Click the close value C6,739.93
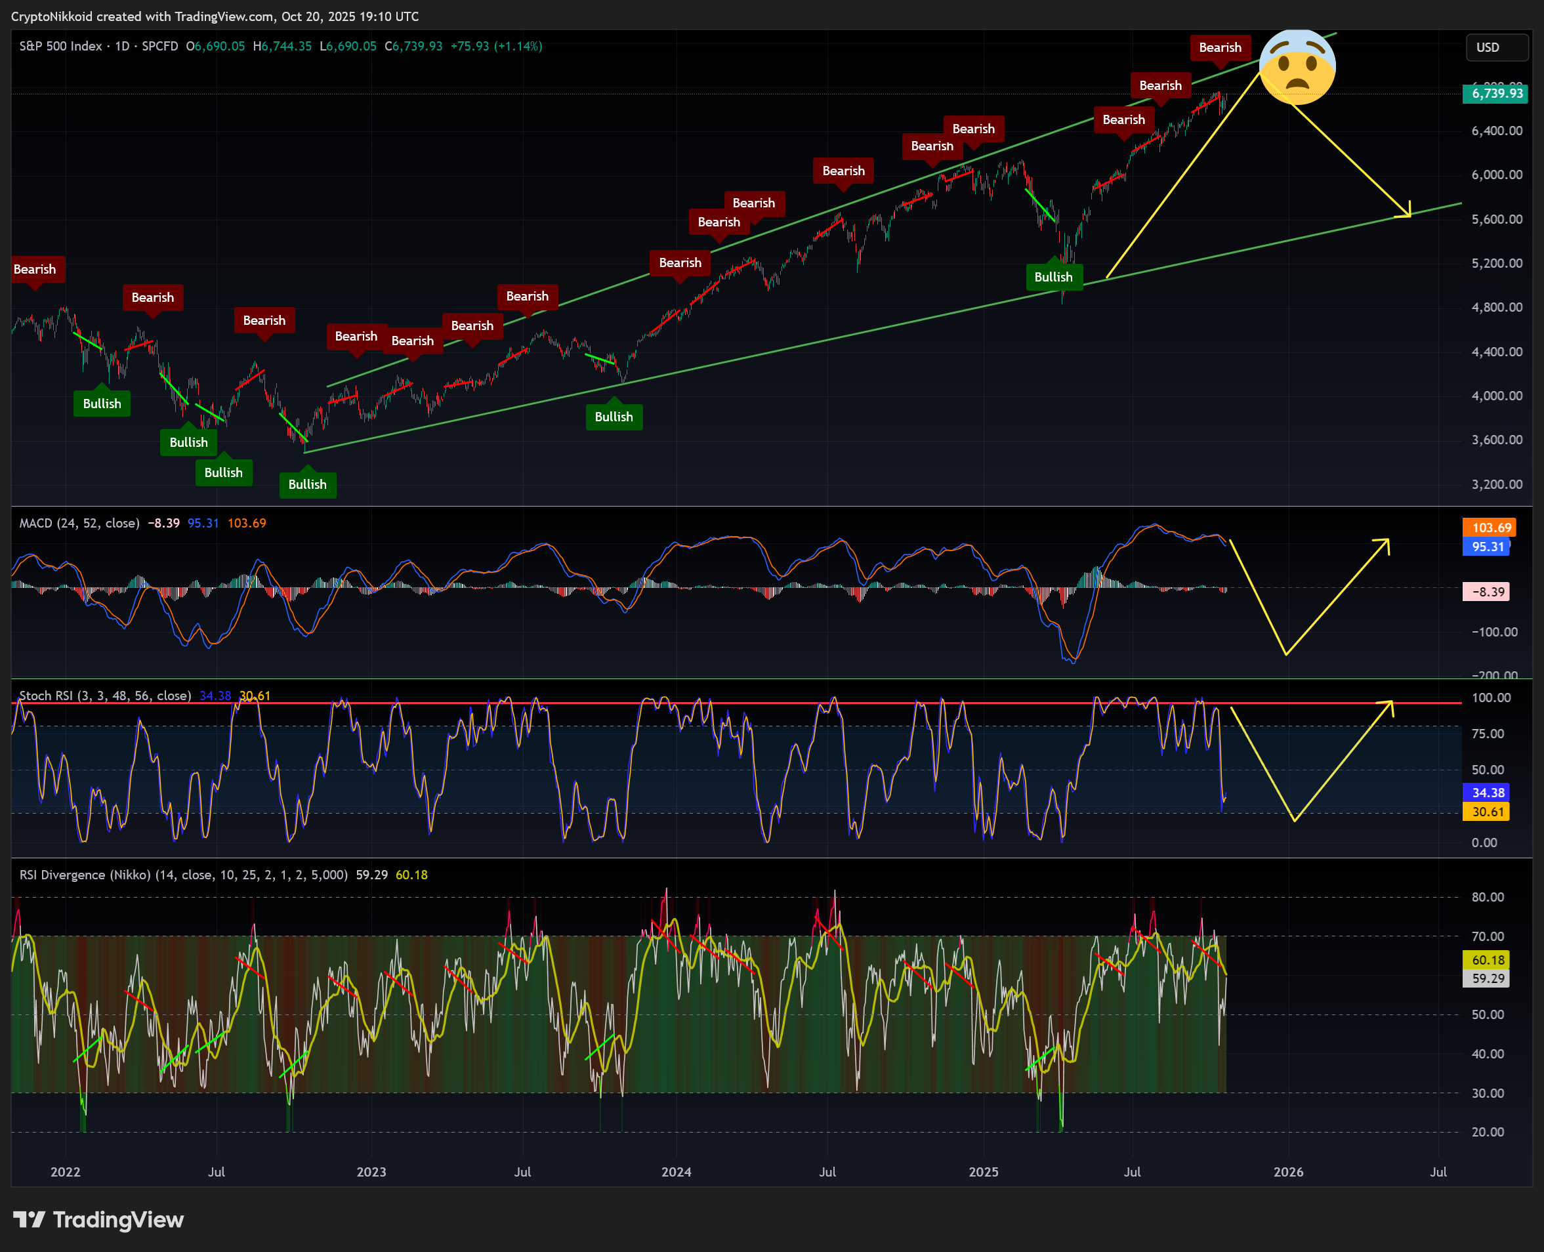Image resolution: width=1544 pixels, height=1252 pixels. click(x=414, y=46)
